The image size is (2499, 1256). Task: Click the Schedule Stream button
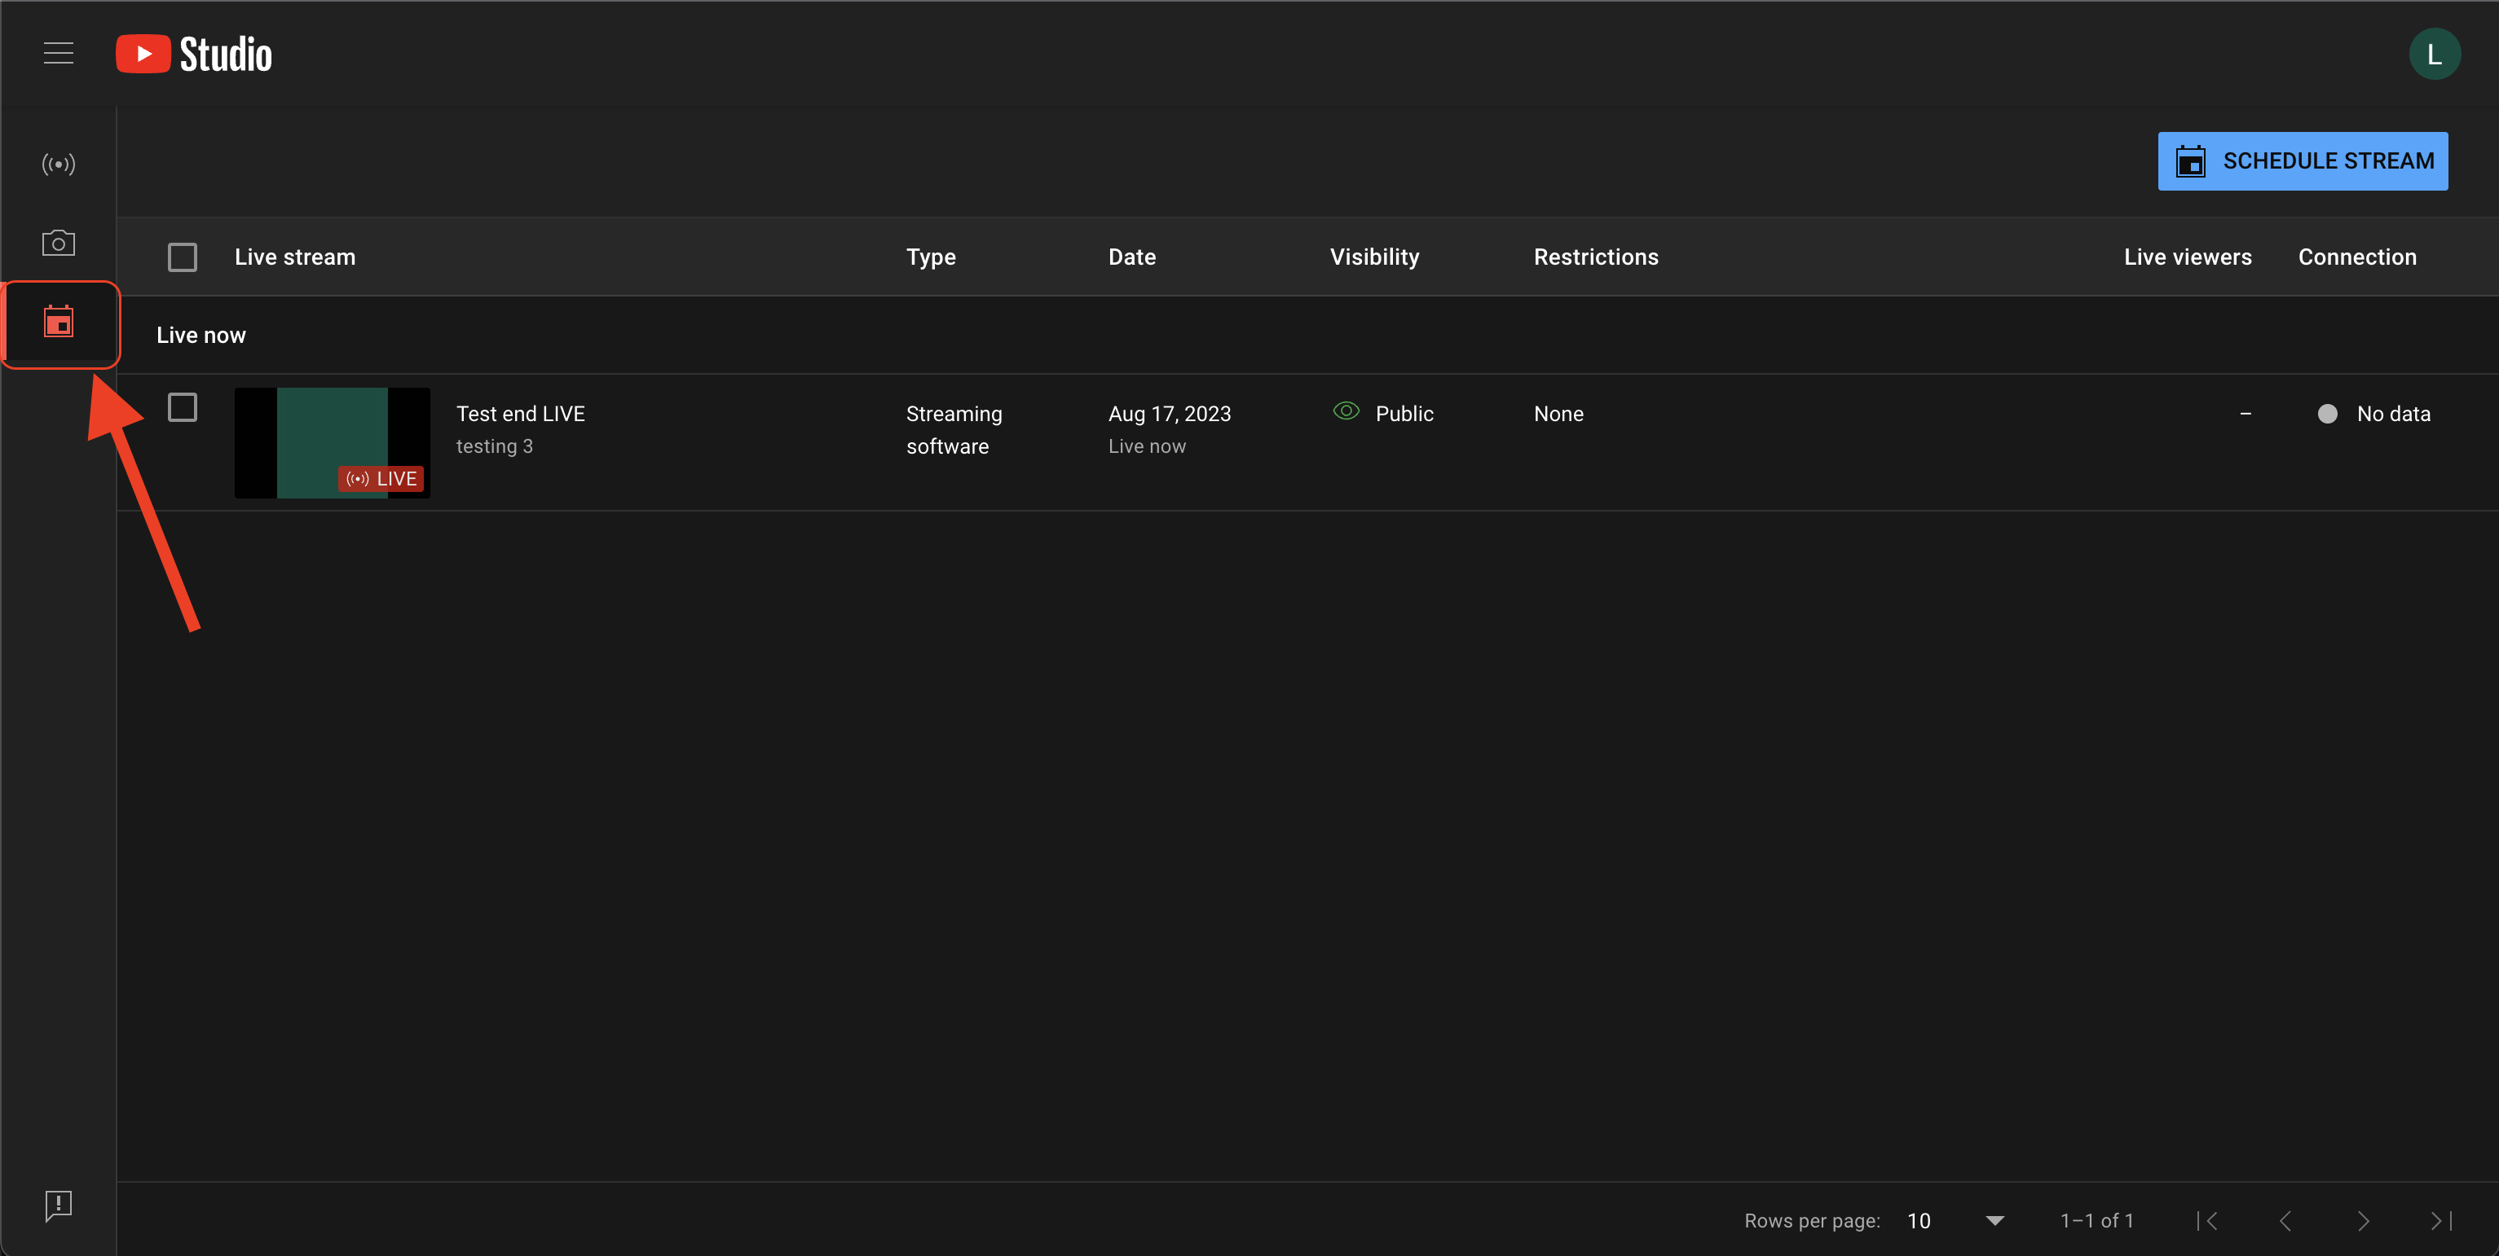(2301, 161)
